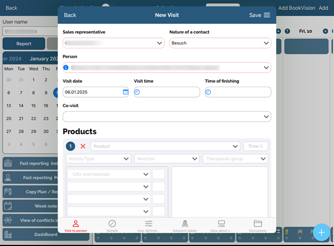Open the Visit to person tab

pos(75,225)
